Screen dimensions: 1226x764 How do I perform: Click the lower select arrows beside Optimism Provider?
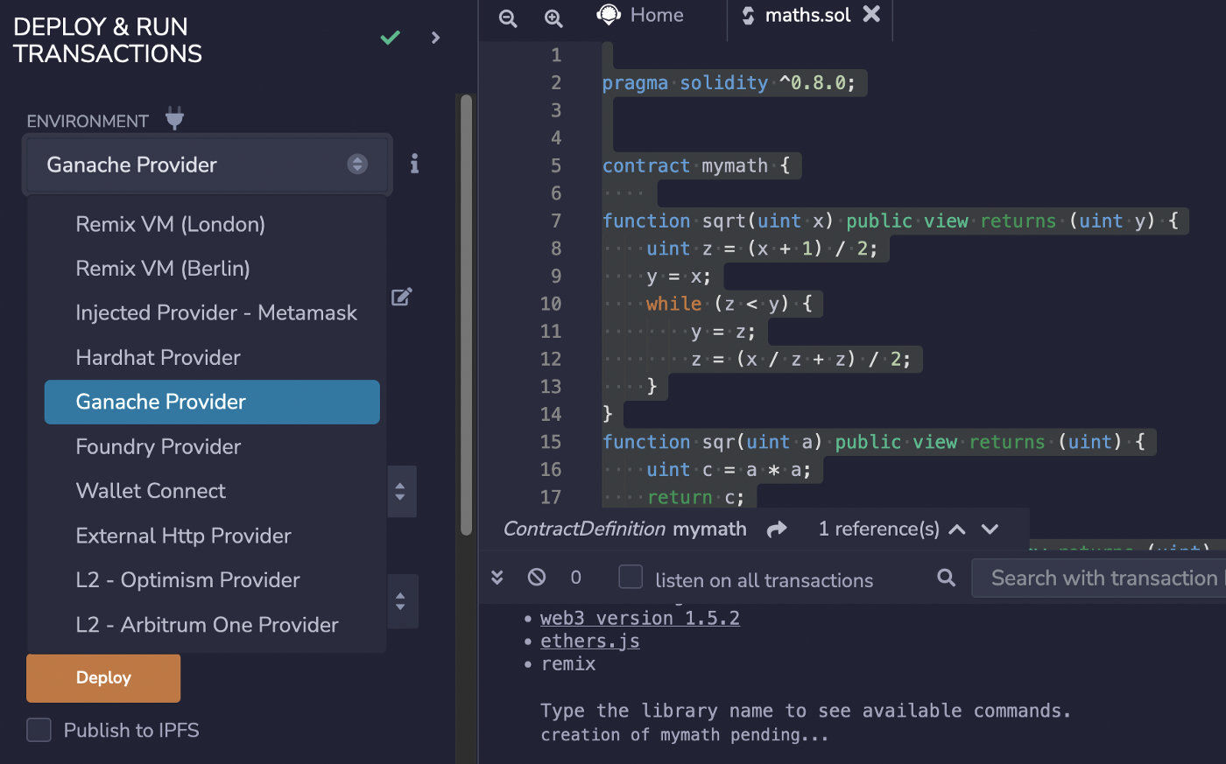point(400,601)
